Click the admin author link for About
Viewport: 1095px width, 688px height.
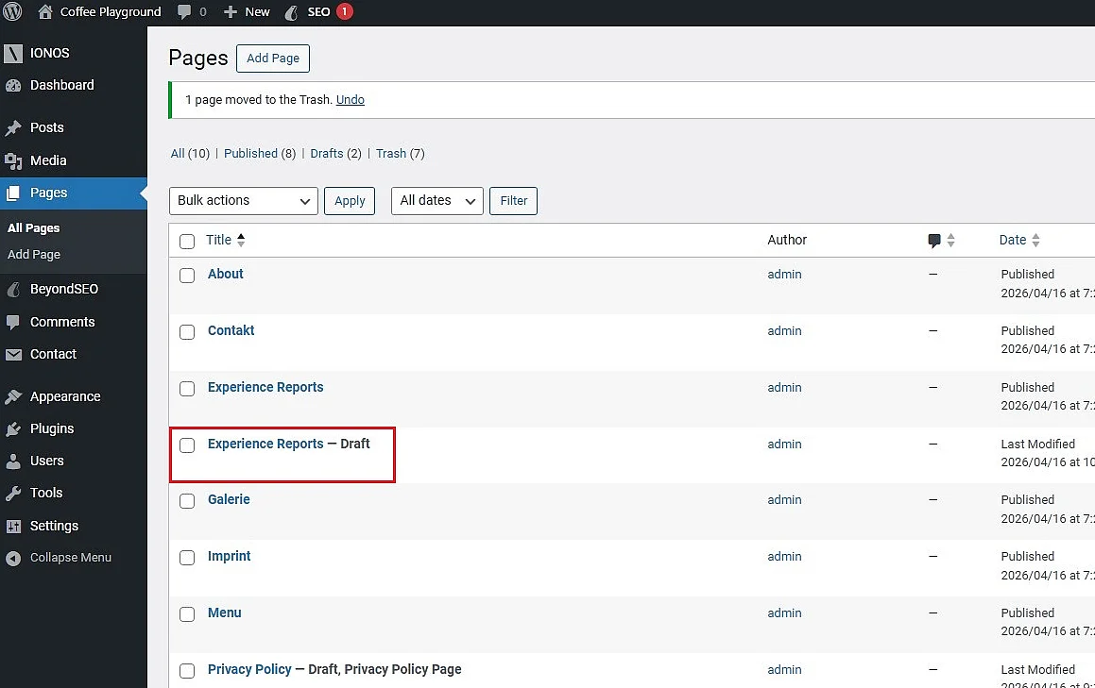click(x=784, y=275)
